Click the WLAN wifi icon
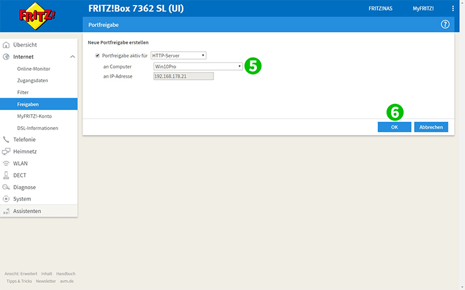 (6, 163)
